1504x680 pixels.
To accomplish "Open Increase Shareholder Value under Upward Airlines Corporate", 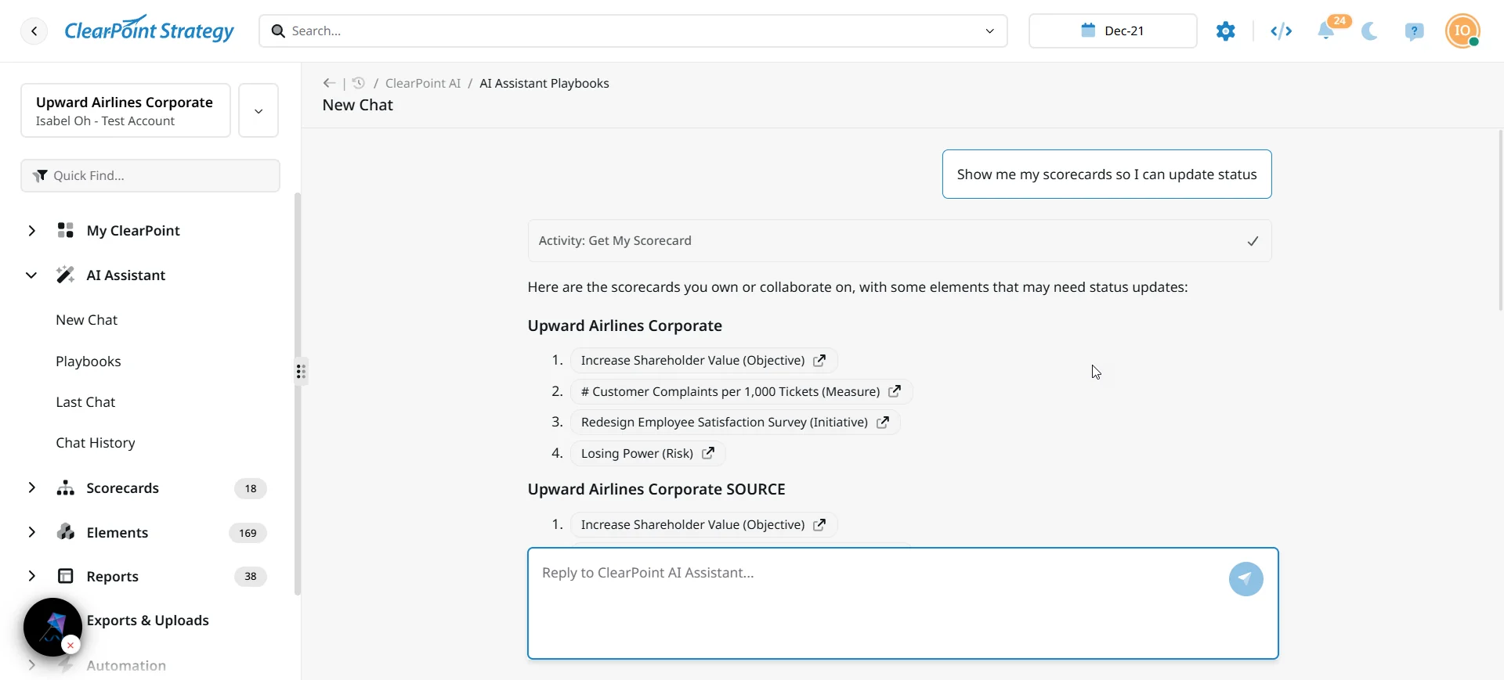I will 703,360.
